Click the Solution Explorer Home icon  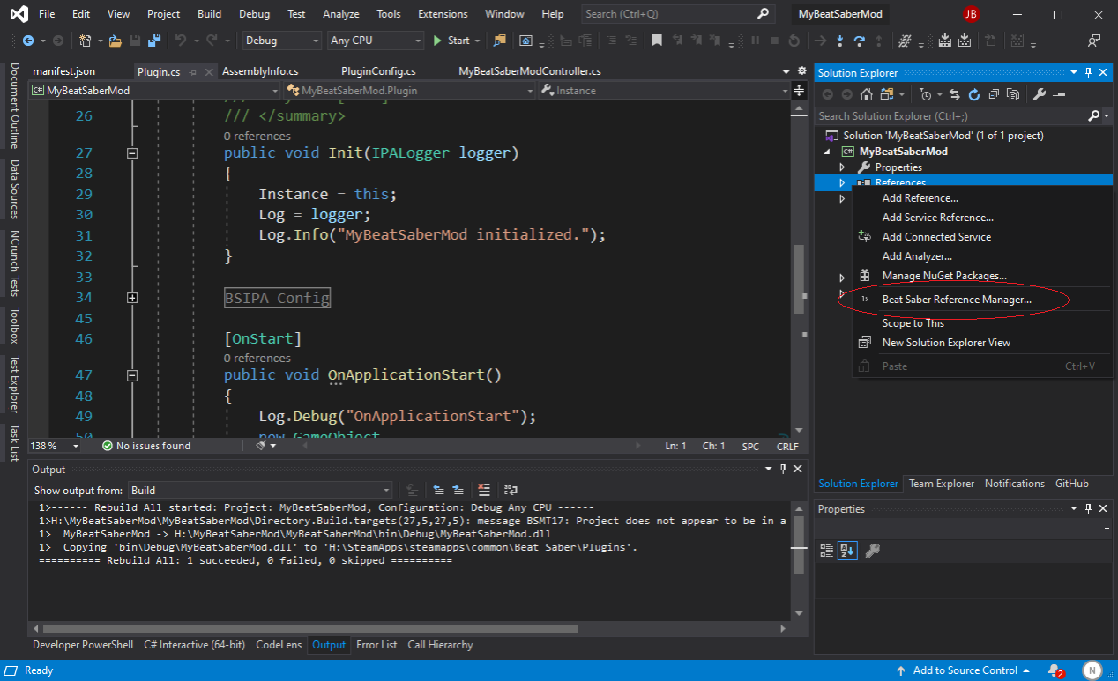[x=867, y=94]
